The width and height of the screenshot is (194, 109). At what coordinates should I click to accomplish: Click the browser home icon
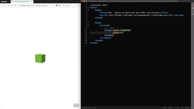[x=12, y=5]
